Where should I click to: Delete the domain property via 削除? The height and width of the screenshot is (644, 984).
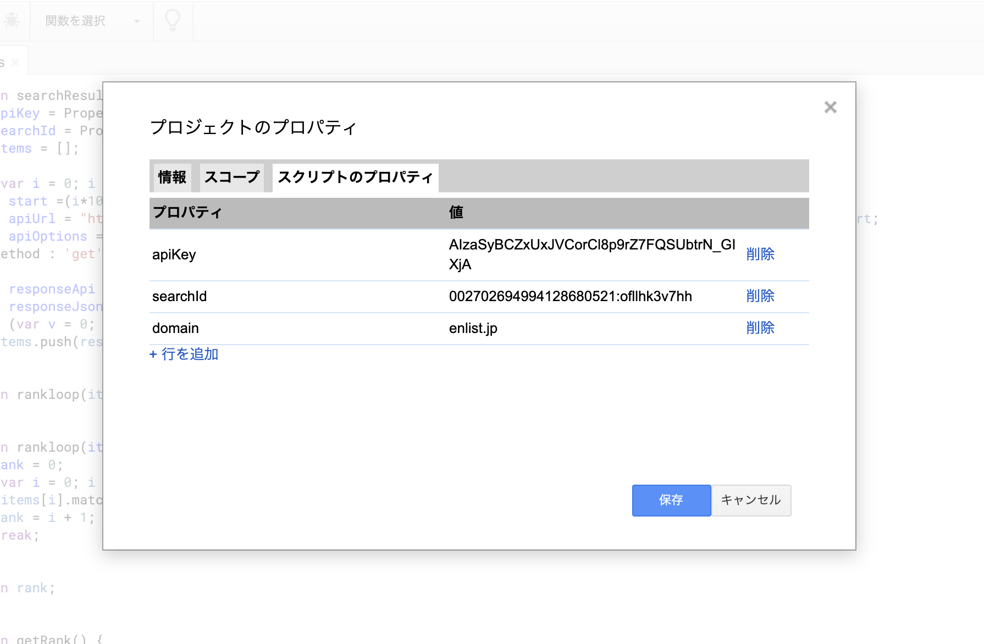click(760, 327)
